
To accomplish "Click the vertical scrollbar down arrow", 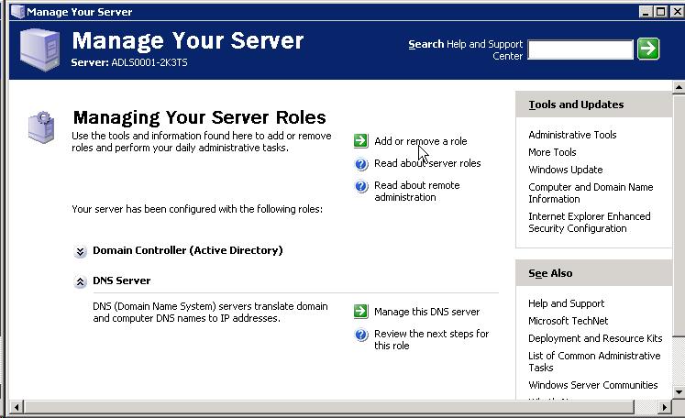I will pos(679,391).
